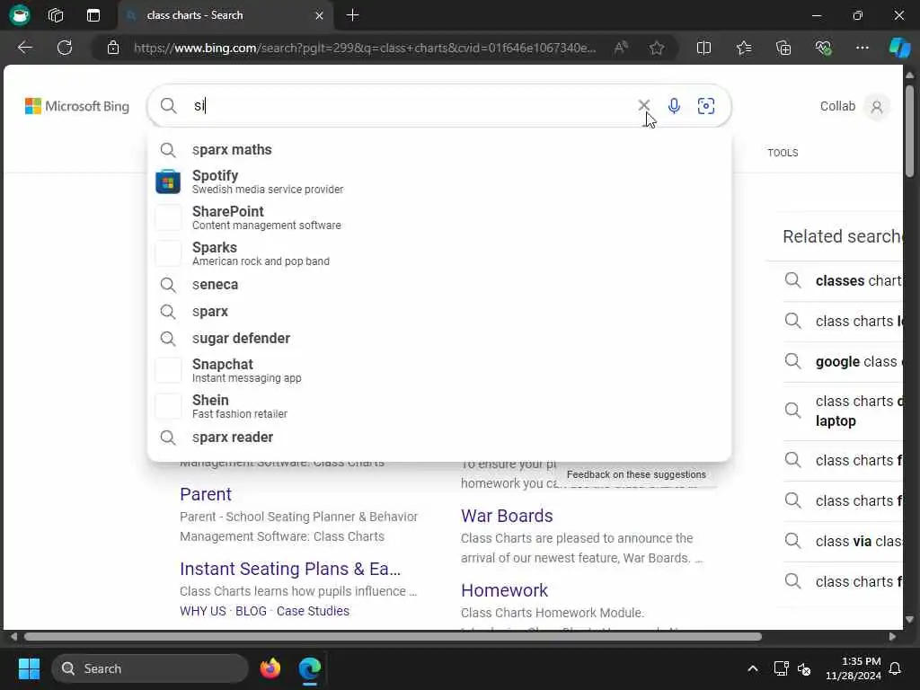Select the sparx reader suggestion

(438, 438)
